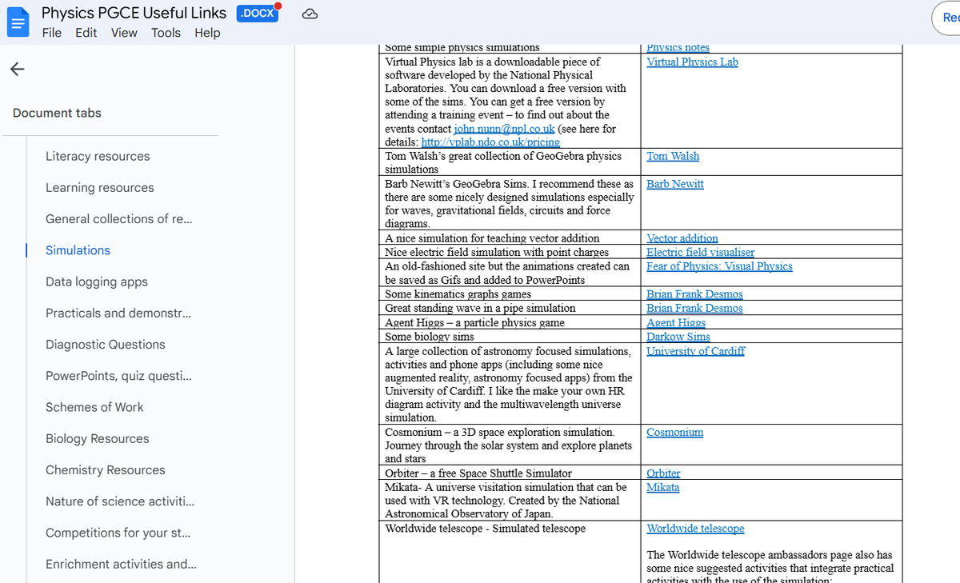
Task: Collapse document tabs with back arrow
Action: (x=18, y=70)
